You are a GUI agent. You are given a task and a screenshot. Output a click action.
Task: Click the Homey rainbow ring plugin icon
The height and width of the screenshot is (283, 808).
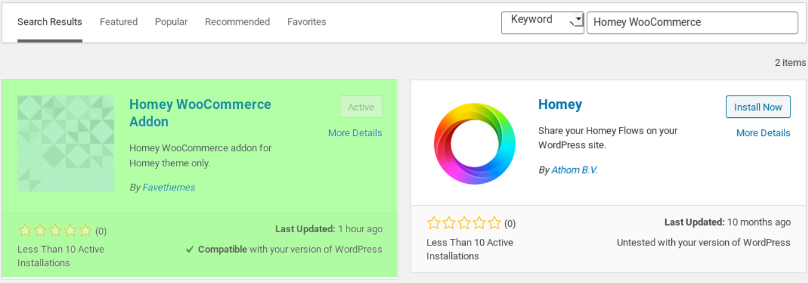click(475, 143)
